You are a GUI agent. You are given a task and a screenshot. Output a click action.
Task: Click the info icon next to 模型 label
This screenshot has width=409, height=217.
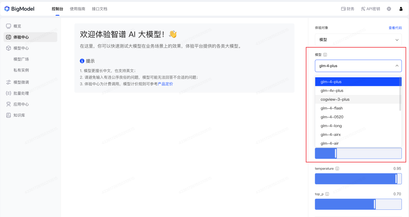pos(325,55)
